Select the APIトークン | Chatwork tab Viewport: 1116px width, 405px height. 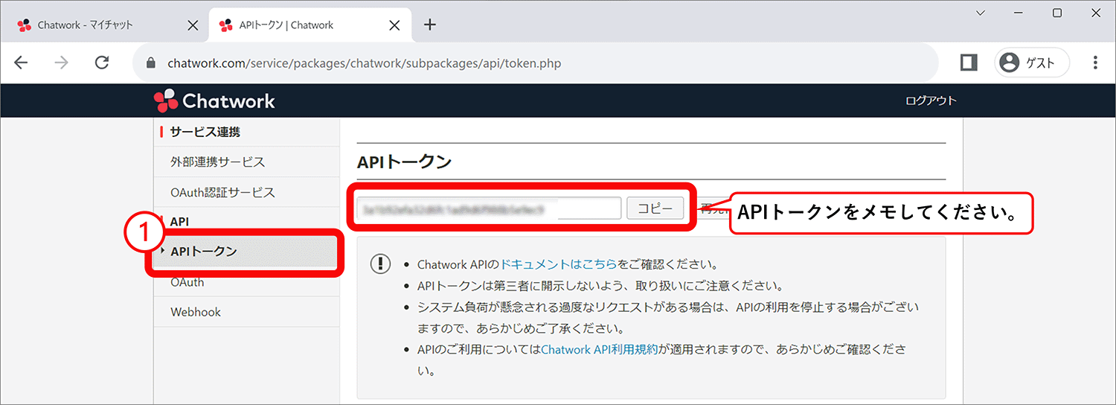point(311,25)
